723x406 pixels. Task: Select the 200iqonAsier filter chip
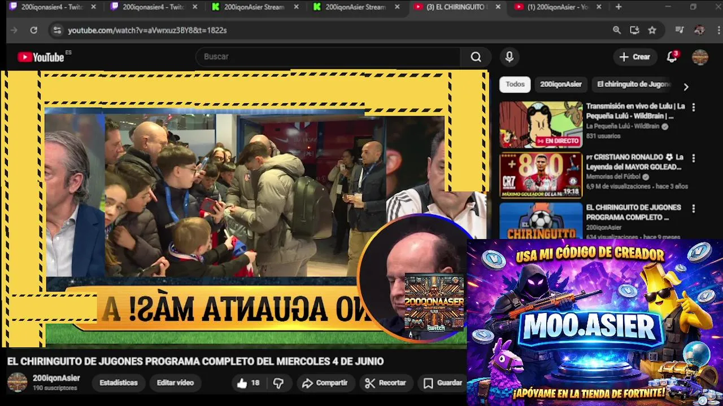click(560, 84)
